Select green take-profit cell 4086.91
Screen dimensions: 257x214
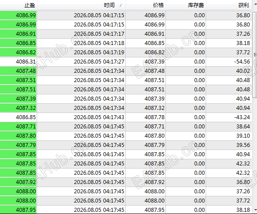(x=18, y=34)
